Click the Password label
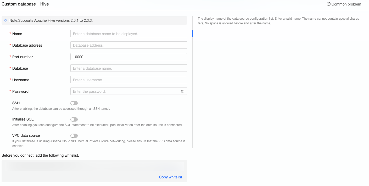369x186 pixels. pos(20,91)
